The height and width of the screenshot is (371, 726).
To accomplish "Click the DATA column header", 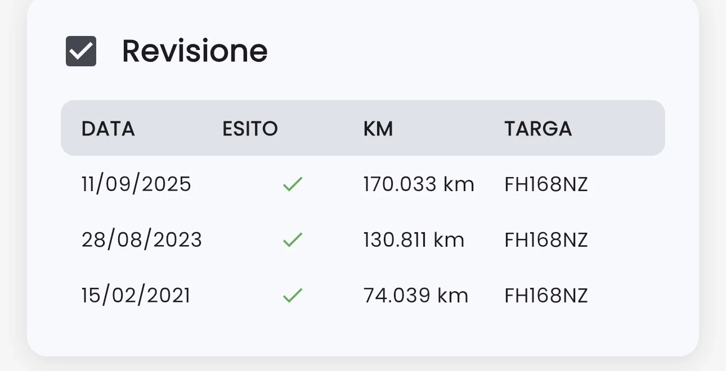I will (108, 129).
